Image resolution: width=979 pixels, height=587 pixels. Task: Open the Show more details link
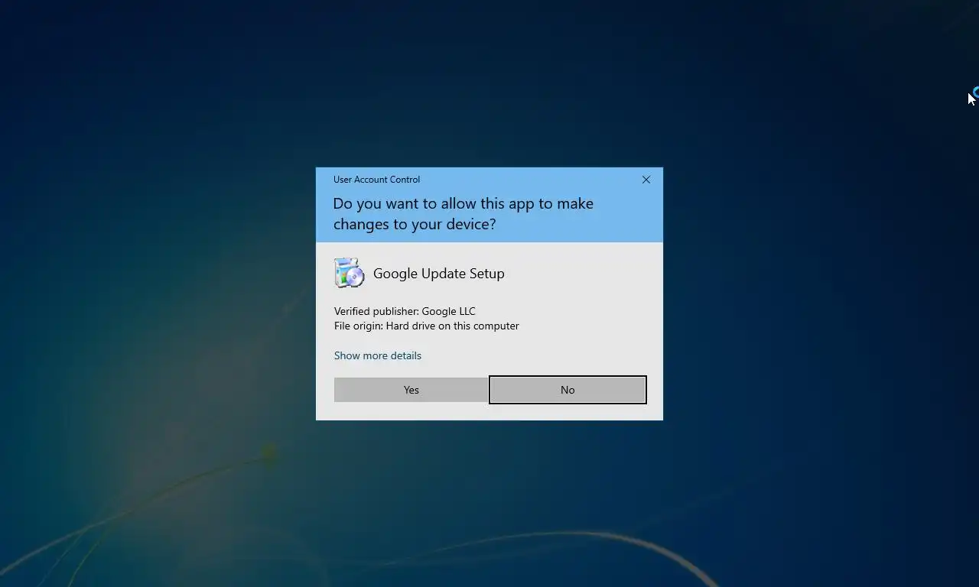tap(378, 355)
